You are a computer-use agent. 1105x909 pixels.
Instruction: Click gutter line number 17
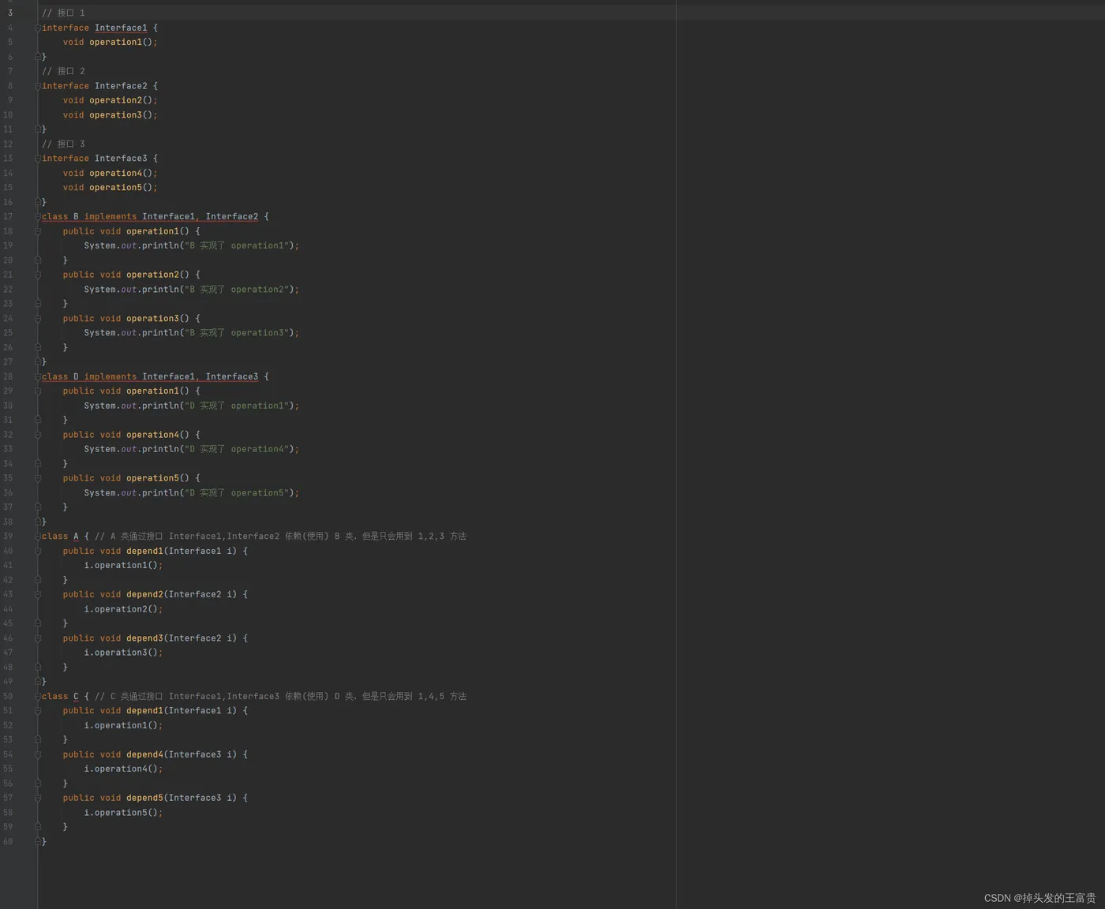[8, 217]
